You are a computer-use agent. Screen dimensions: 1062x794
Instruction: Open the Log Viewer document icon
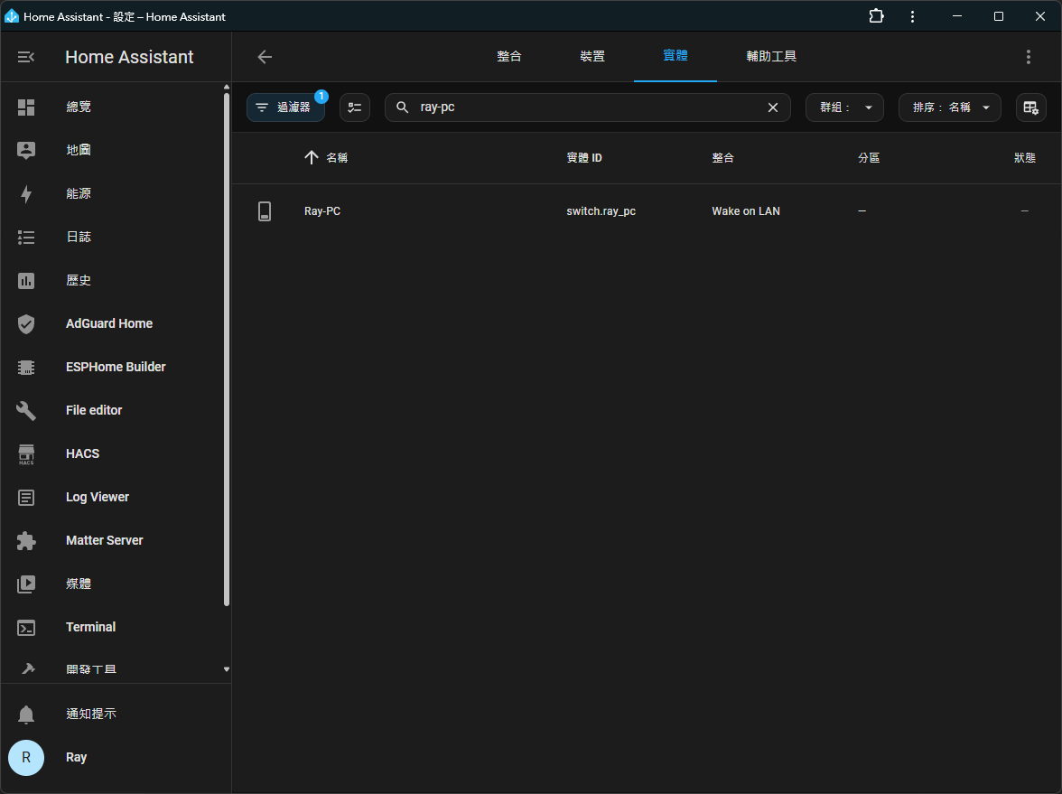(25, 497)
